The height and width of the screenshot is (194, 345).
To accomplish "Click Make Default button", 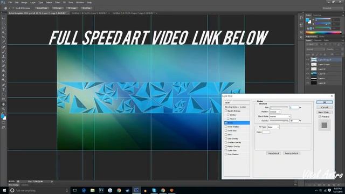I will [x=273, y=153].
